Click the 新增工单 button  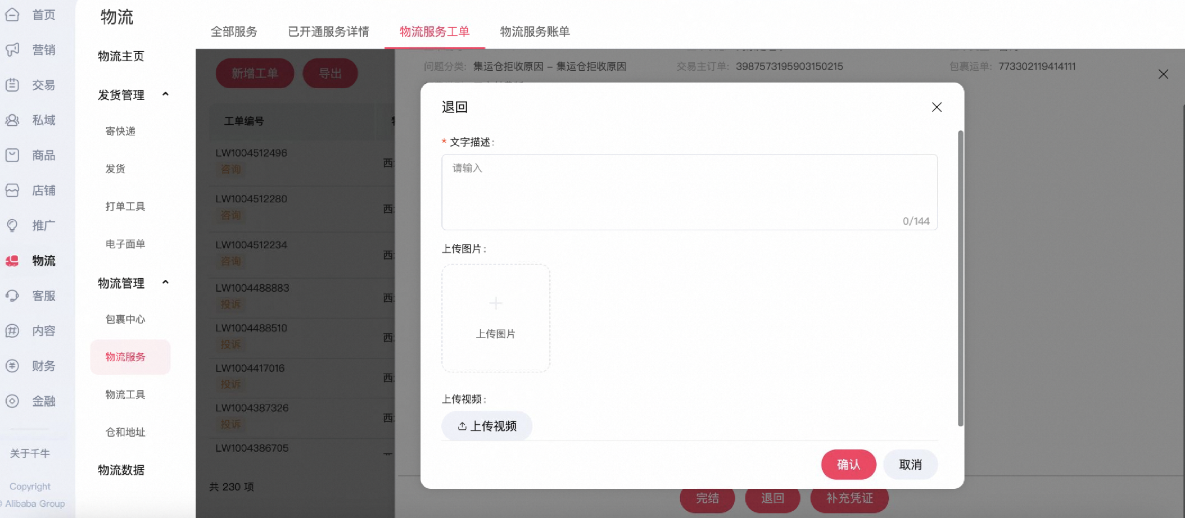(255, 74)
